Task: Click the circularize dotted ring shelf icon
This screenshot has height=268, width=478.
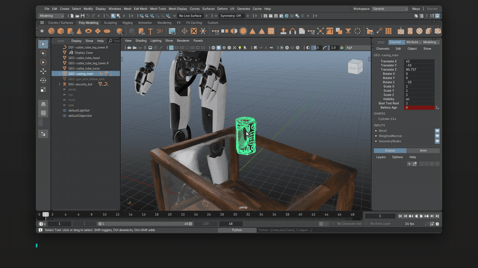Action: tap(358, 31)
